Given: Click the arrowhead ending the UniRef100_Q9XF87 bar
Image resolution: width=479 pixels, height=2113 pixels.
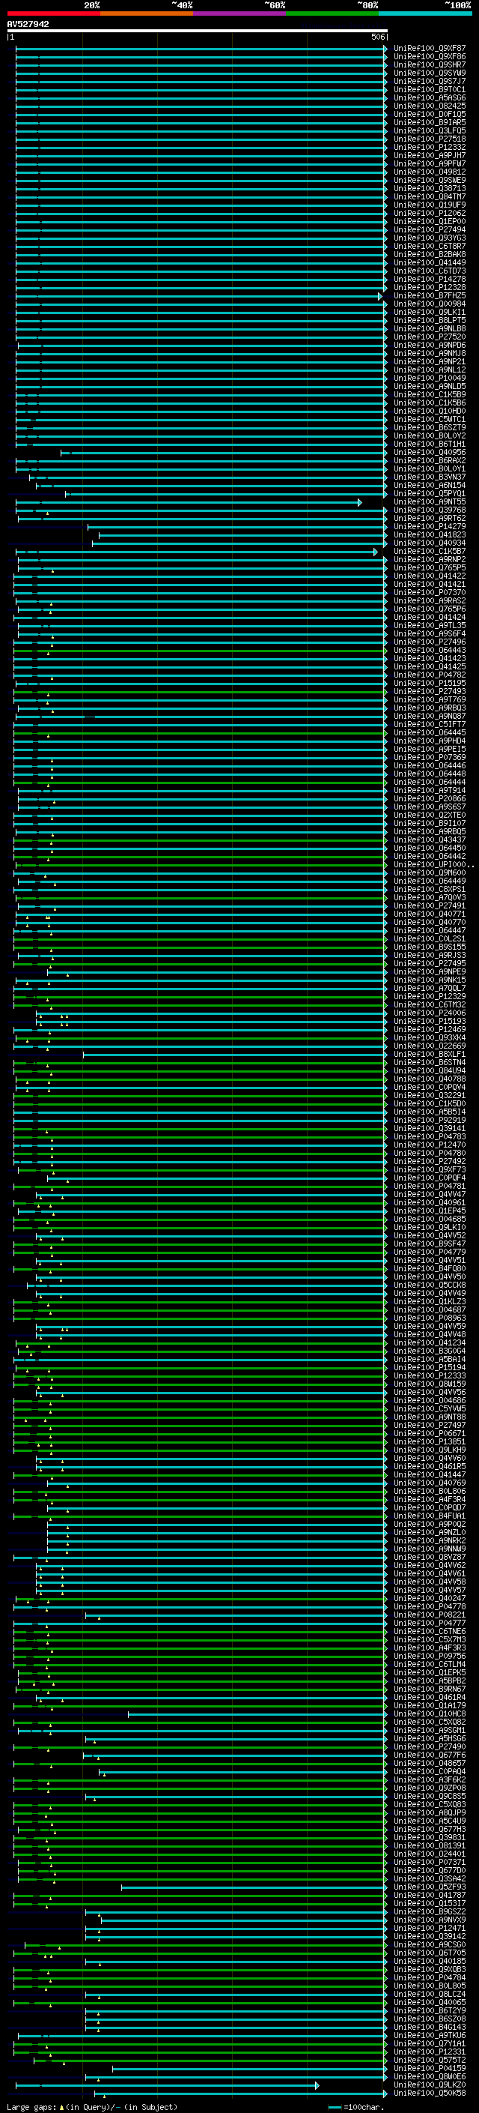Looking at the screenshot, I should 385,49.
